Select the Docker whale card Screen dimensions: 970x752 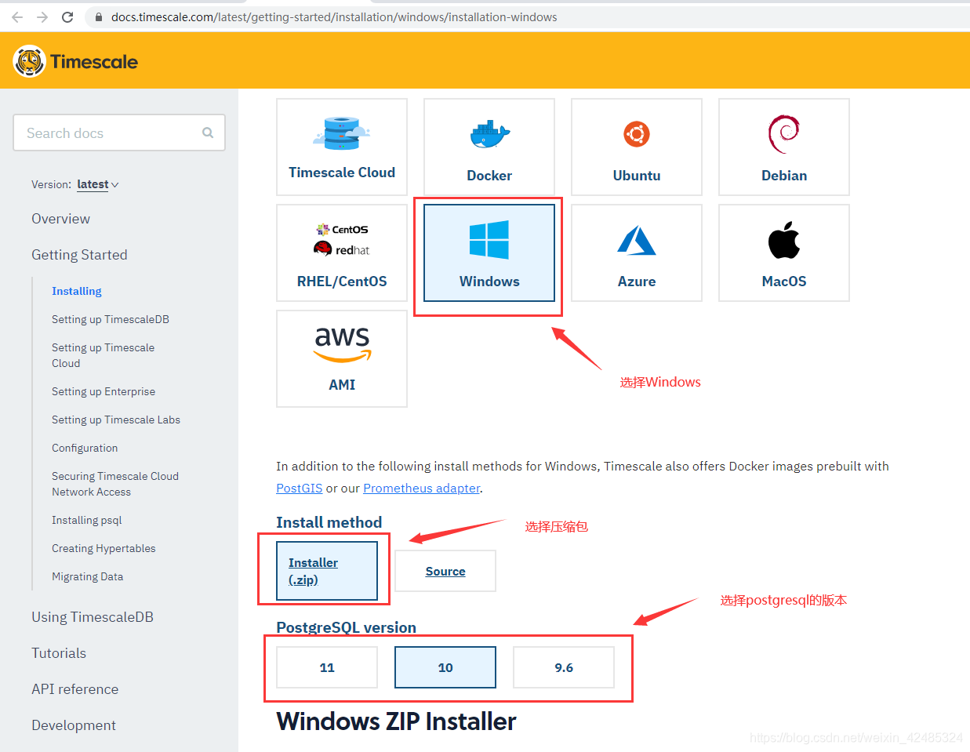pyautogui.click(x=489, y=147)
